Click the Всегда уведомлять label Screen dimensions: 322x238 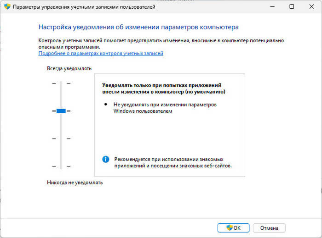point(69,68)
